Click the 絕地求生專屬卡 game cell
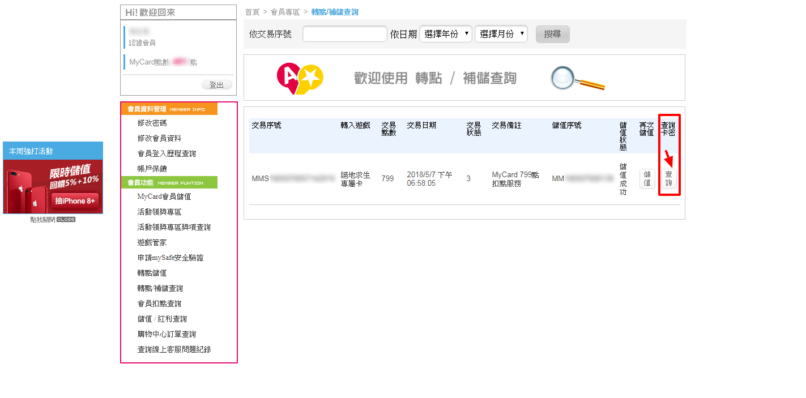The height and width of the screenshot is (398, 806). pyautogui.click(x=355, y=179)
